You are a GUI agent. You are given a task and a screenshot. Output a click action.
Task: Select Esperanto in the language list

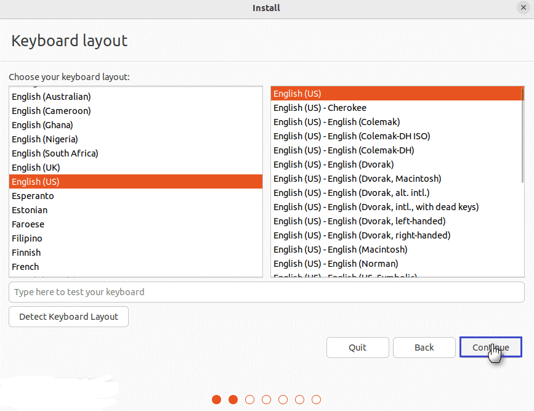click(x=33, y=196)
